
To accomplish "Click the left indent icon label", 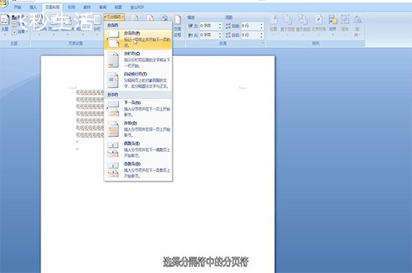I will click(193, 25).
